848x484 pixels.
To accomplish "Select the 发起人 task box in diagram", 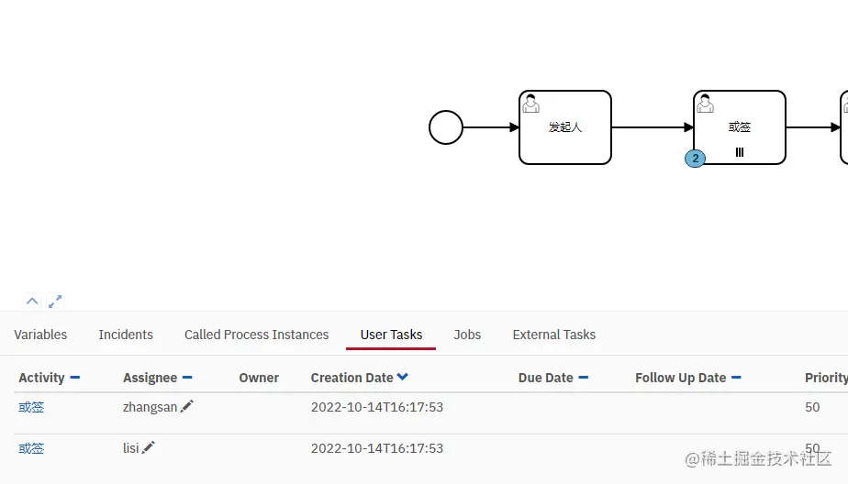I will (565, 127).
